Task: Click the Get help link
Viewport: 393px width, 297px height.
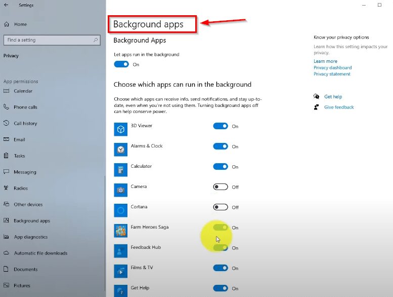Action: coord(333,97)
